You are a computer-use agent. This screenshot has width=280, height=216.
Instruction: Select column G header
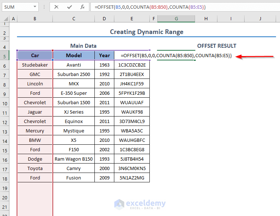[x=176, y=19]
